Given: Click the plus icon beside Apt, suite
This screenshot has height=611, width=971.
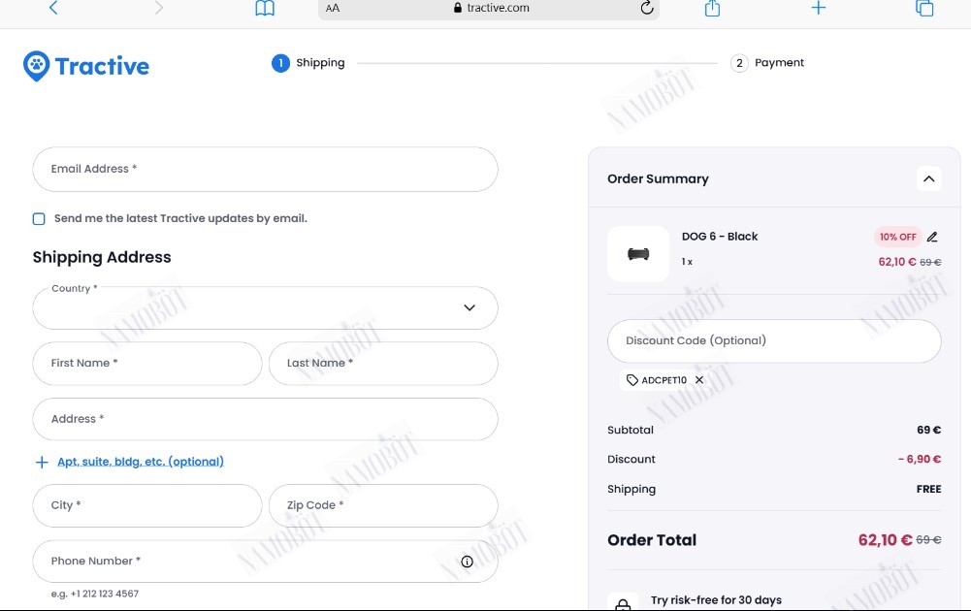Looking at the screenshot, I should pyautogui.click(x=42, y=463).
